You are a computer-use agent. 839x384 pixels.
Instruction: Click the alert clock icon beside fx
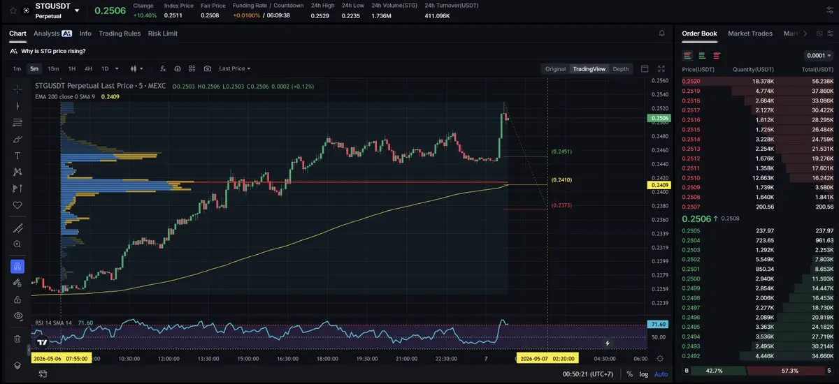(x=178, y=68)
